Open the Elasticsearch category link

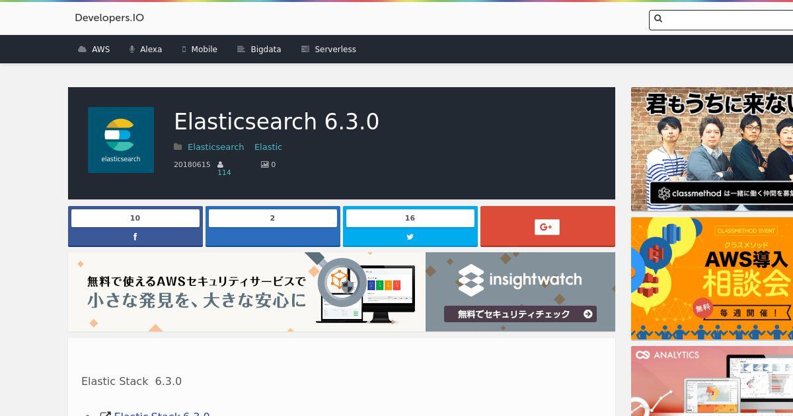click(215, 147)
